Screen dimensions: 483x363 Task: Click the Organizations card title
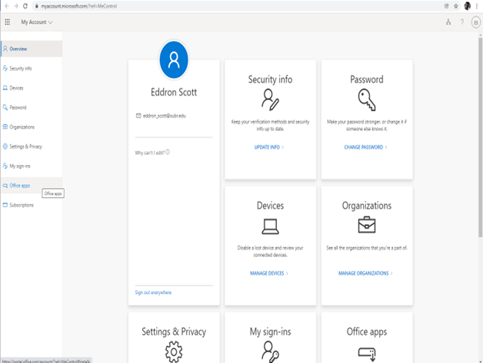367,206
